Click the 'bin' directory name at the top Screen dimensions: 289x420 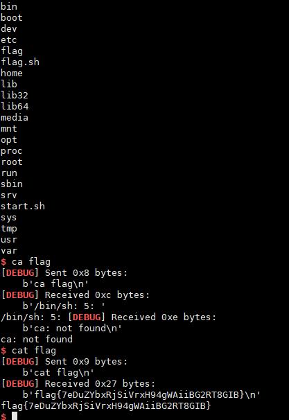[9, 6]
